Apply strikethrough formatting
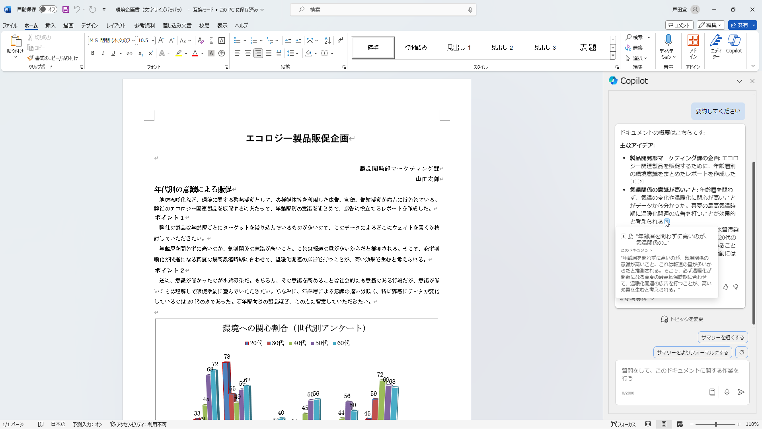 click(130, 53)
